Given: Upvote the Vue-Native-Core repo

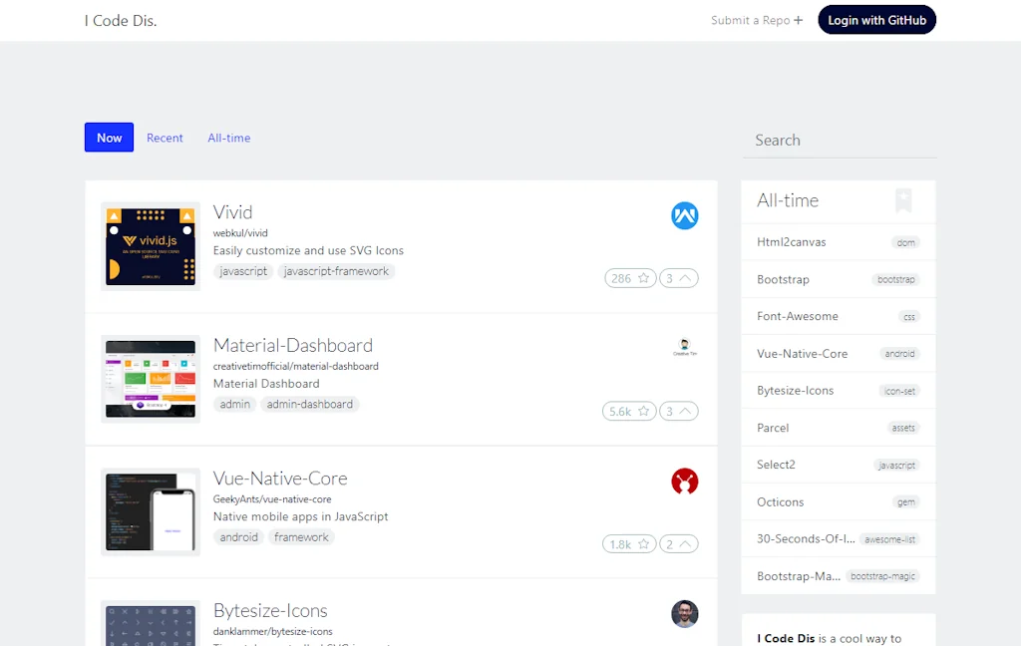Looking at the screenshot, I should point(679,544).
